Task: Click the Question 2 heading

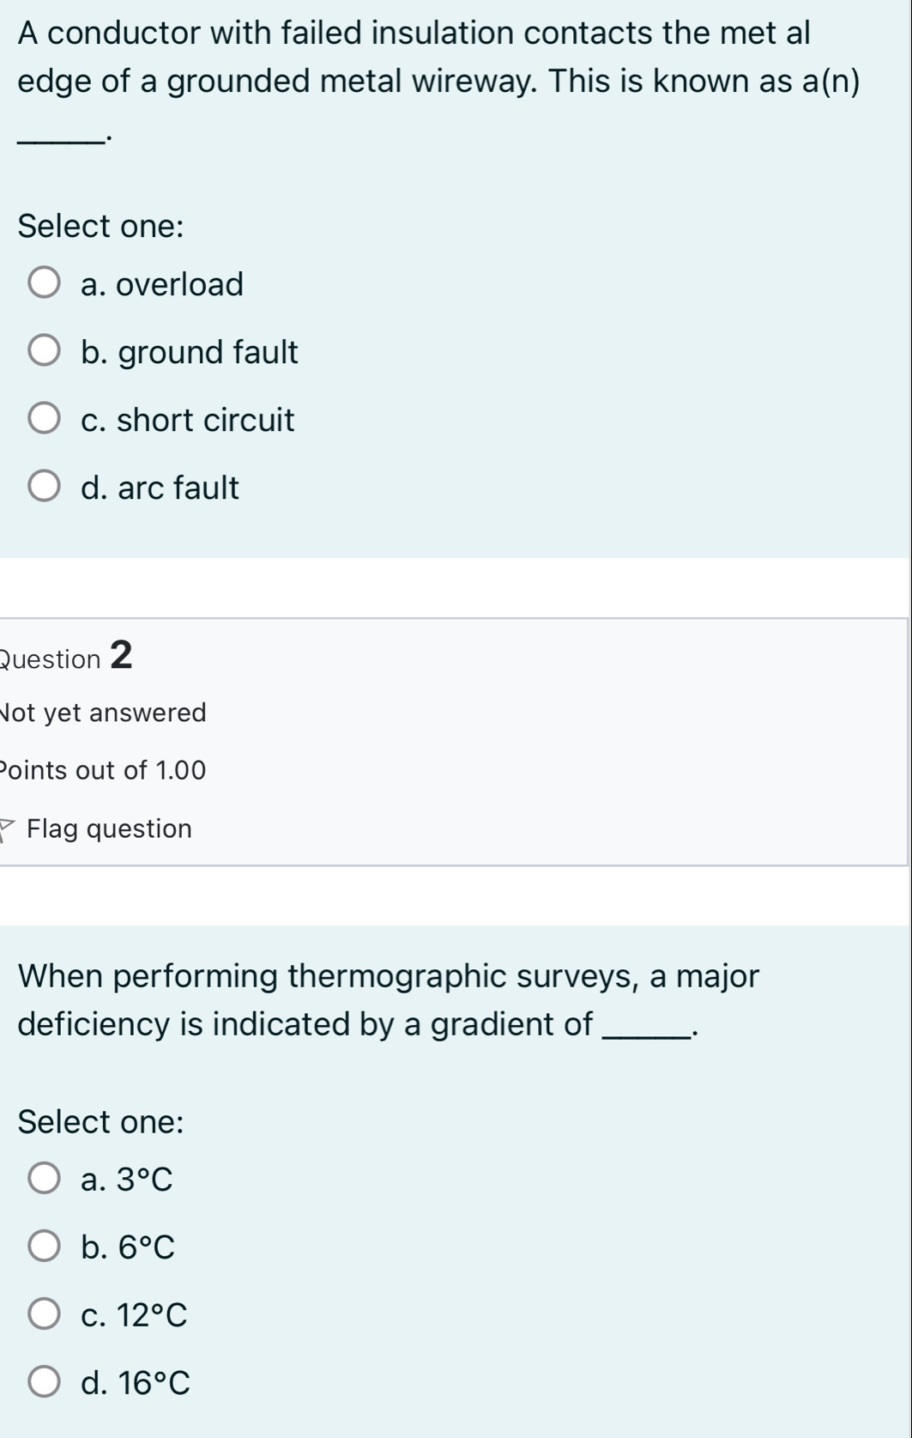Action: [66, 657]
